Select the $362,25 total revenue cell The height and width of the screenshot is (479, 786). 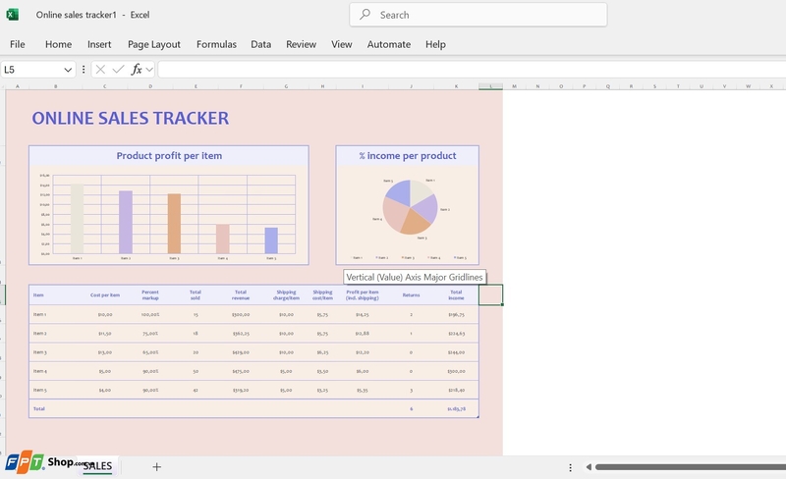(x=241, y=333)
